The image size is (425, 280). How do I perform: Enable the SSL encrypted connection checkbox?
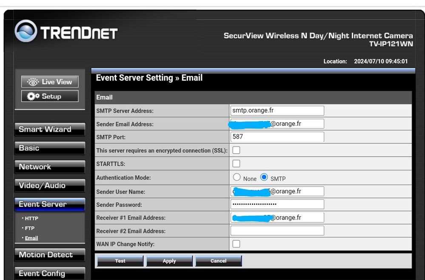[237, 150]
